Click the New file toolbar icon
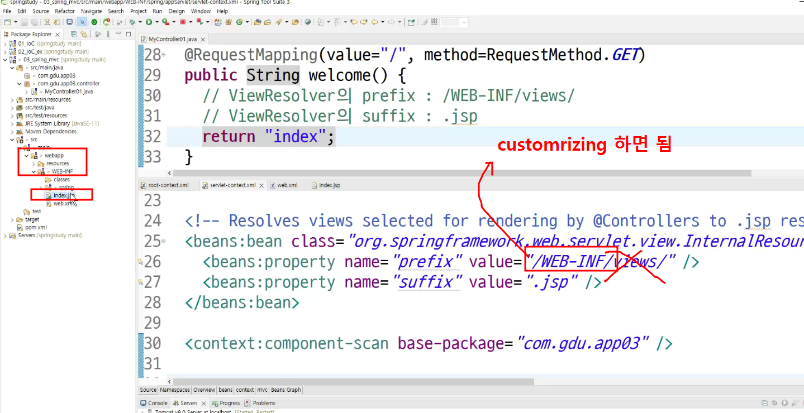This screenshot has width=804, height=413. [8, 22]
